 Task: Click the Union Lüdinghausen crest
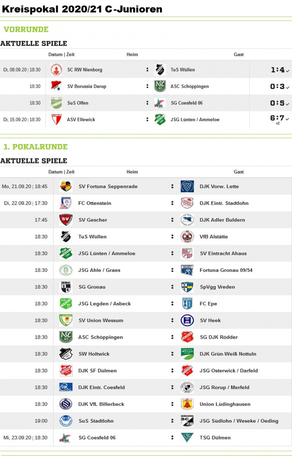[x=187, y=404]
